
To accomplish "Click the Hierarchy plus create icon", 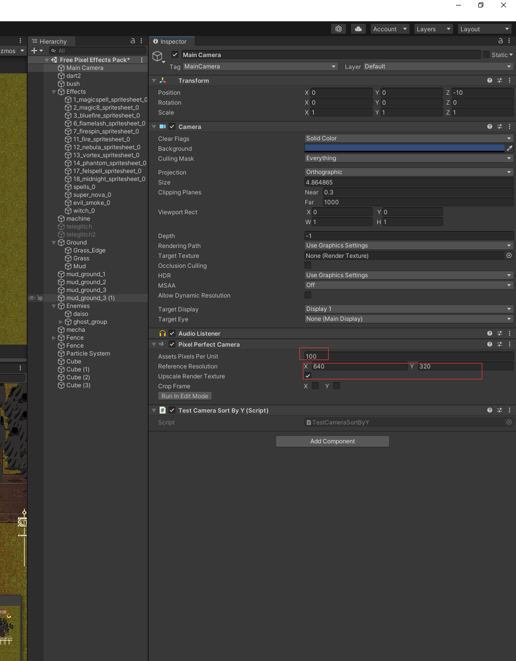I will tap(34, 51).
